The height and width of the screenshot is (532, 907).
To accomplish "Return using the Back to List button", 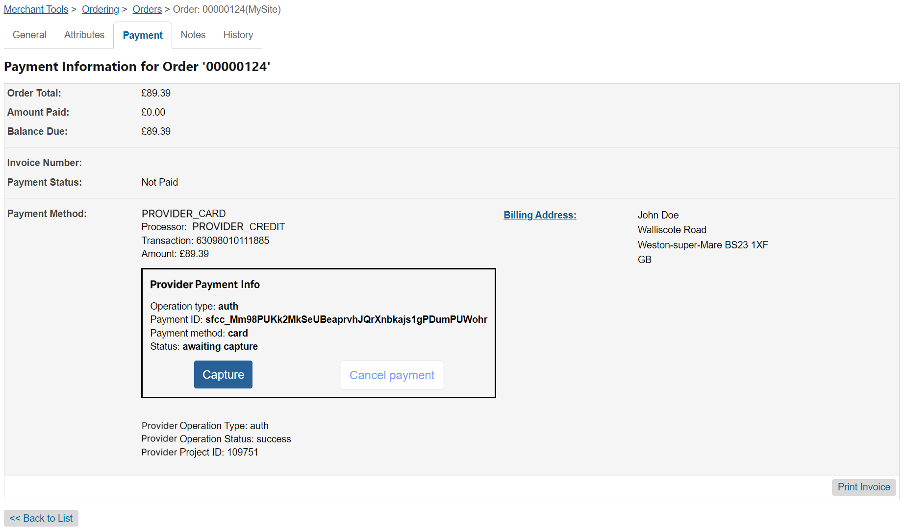I will 41,518.
